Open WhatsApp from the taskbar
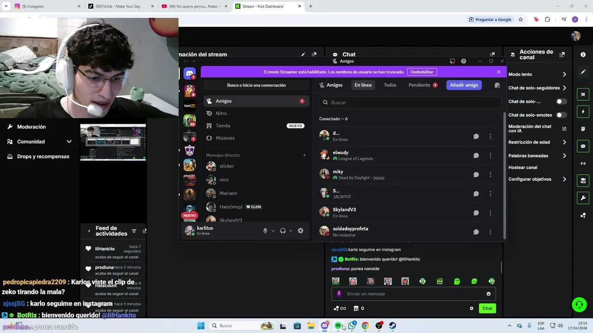 [352, 326]
